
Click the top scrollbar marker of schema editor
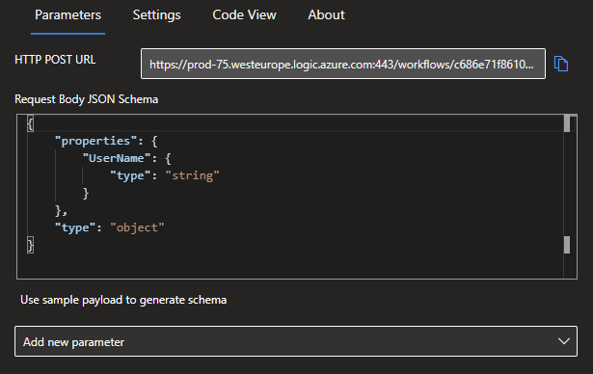point(567,123)
